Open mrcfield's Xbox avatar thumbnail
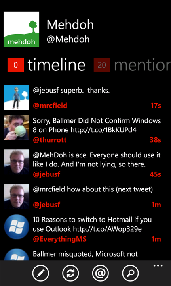Viewport: 171px width, 286px height. pos(17,97)
